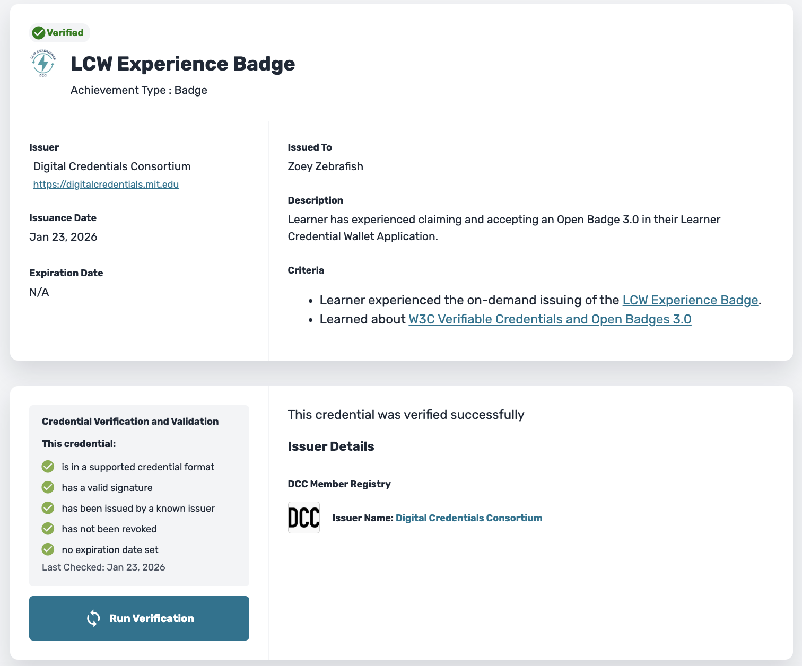Click the Issuer Details heading
This screenshot has width=802, height=666.
click(331, 446)
